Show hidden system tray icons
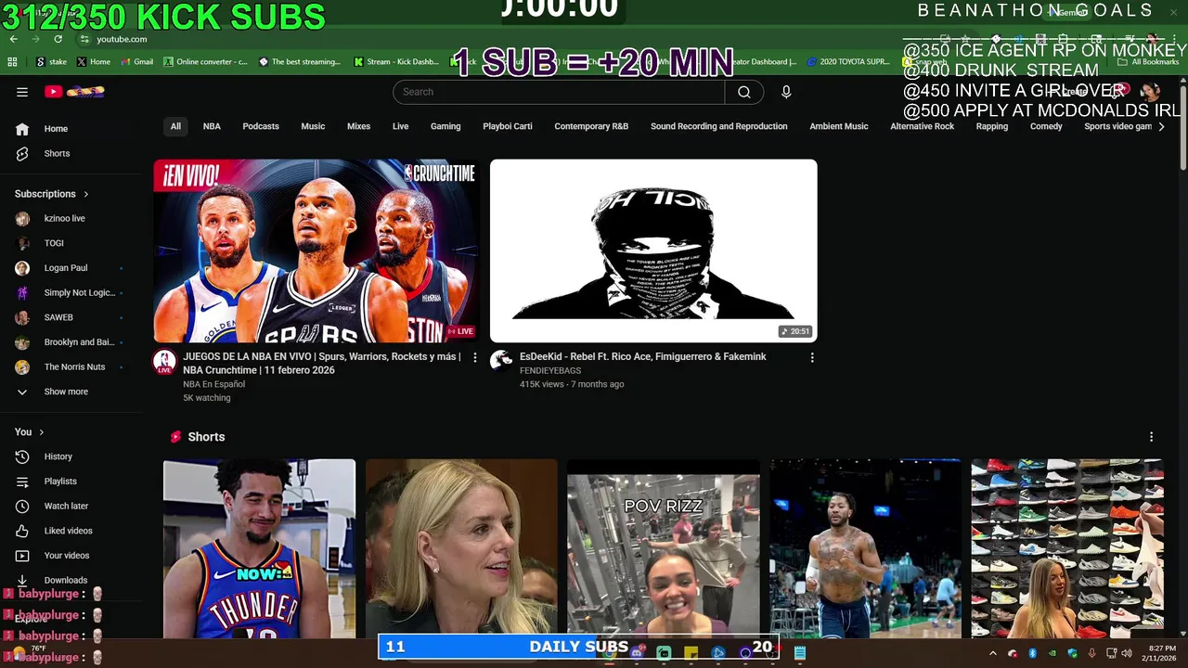This screenshot has height=668, width=1188. click(x=992, y=653)
